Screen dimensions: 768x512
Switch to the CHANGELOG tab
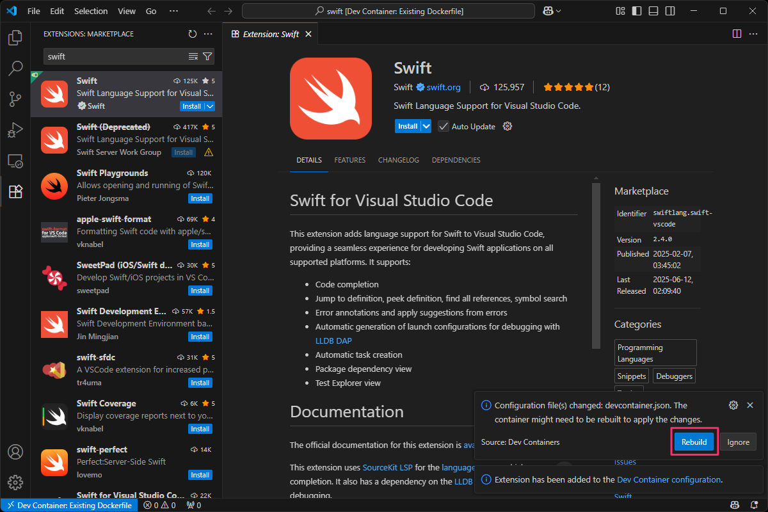[x=399, y=160]
